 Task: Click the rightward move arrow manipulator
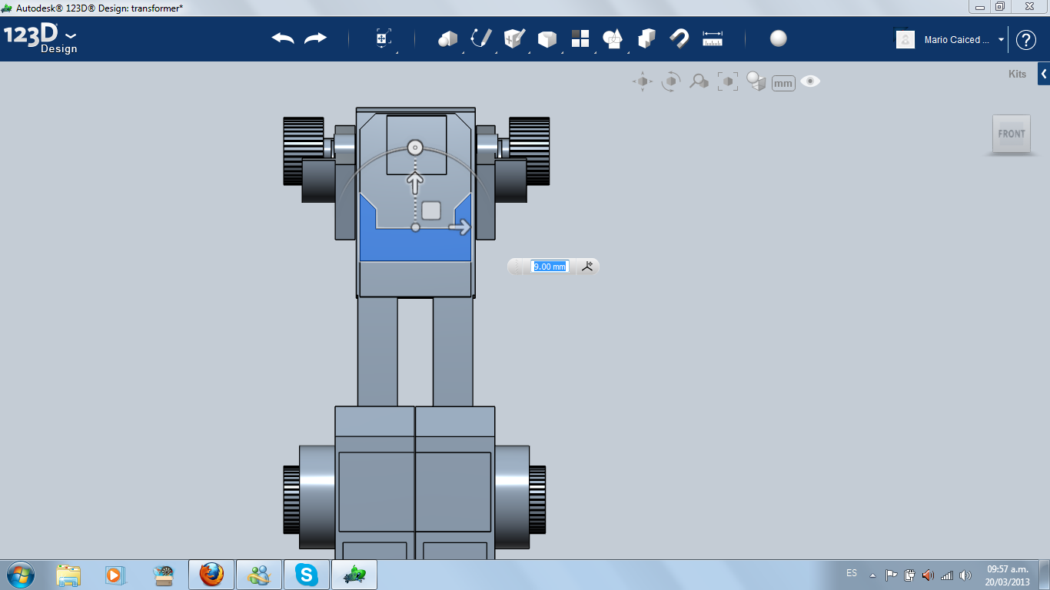tap(460, 227)
